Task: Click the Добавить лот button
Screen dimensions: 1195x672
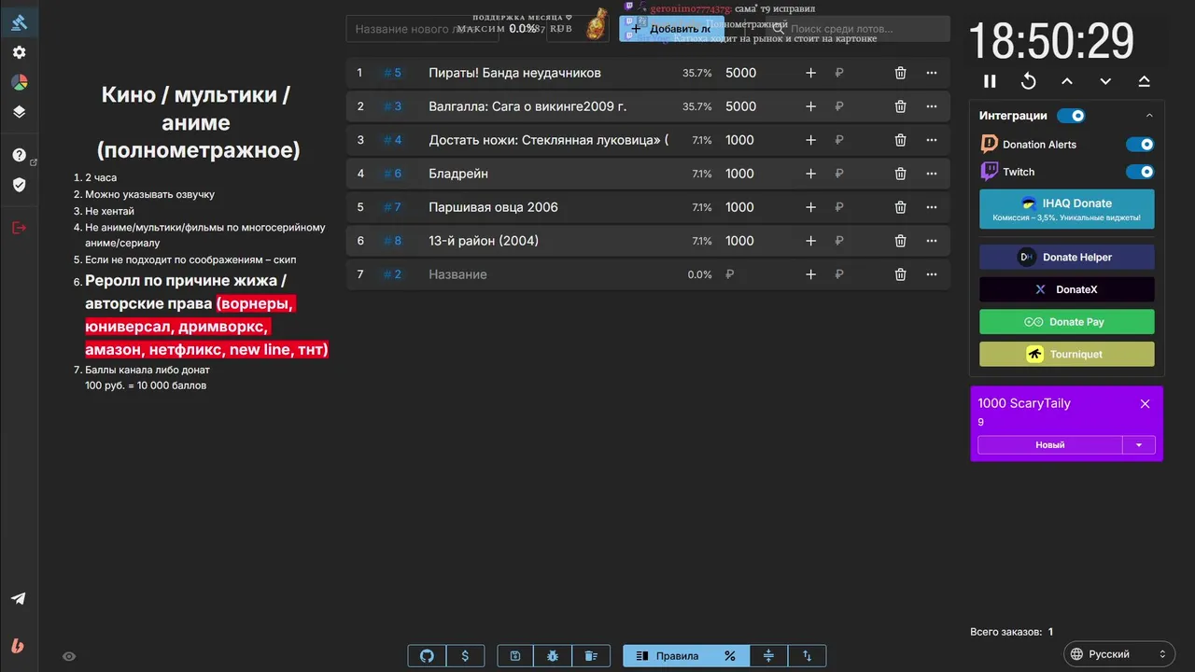Action: coord(671,29)
